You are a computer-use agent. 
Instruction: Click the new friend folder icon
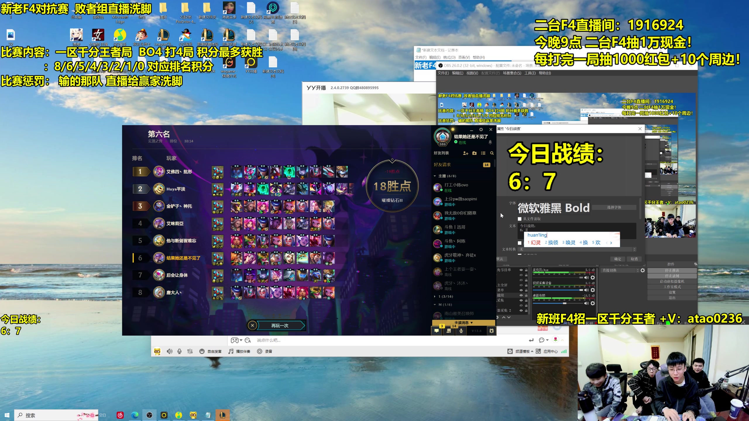point(474,153)
